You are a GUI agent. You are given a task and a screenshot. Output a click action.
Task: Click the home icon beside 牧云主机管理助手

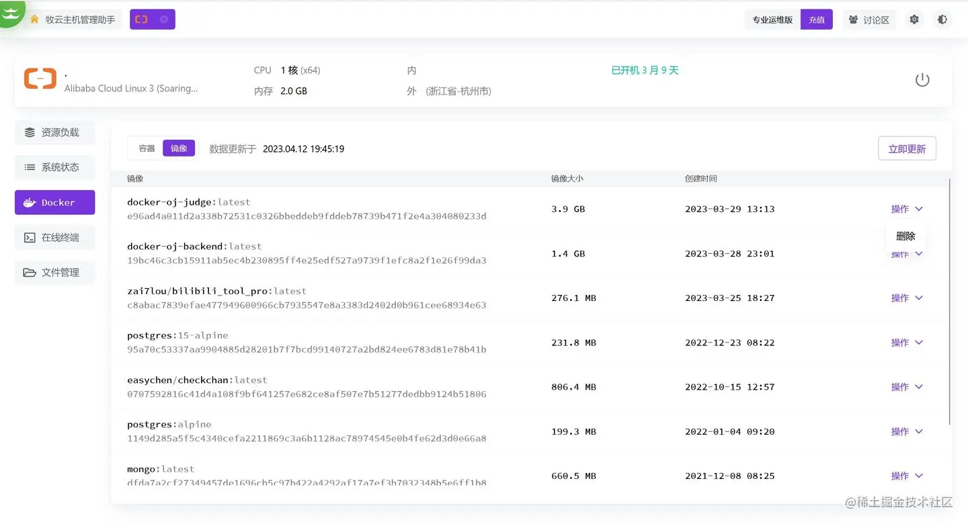pyautogui.click(x=34, y=19)
